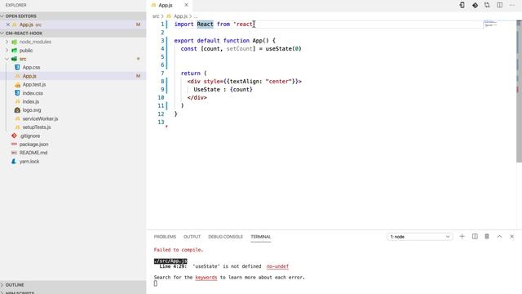Kill terminal using trash icon
Viewport: 522px width, 294px height.
(x=487, y=236)
